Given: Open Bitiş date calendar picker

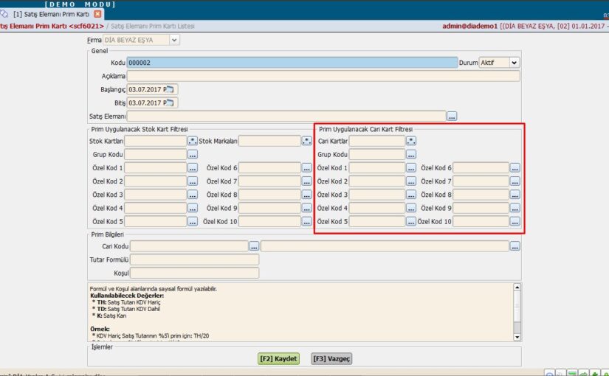Looking at the screenshot, I should [x=171, y=102].
